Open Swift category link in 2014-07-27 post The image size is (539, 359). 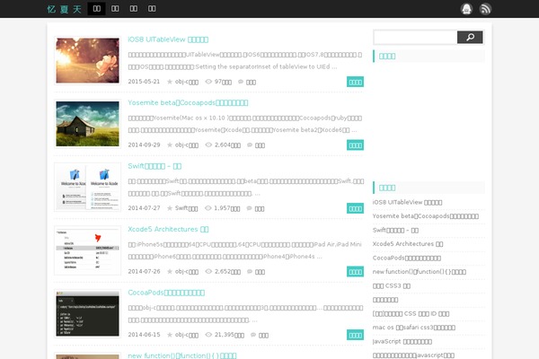(186, 208)
